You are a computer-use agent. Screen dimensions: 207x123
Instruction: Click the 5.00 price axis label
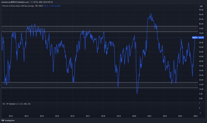pos(201,94)
